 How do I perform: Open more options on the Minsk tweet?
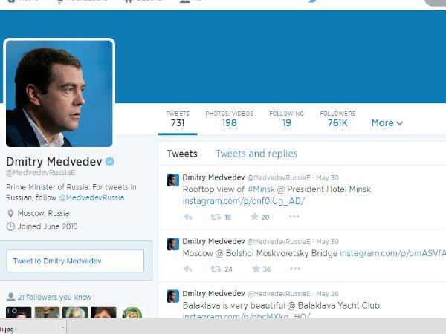(x=294, y=217)
